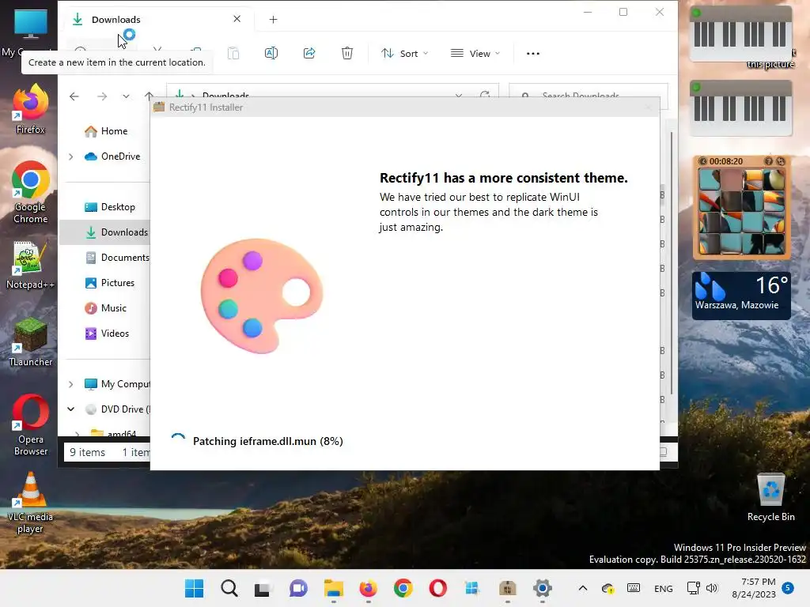The height and width of the screenshot is (607, 810).
Task: Open Task View from taskbar
Action: (263, 588)
